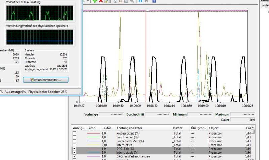Select the DPCs in Warteschlange/s row name
The height and width of the screenshot is (160, 269).
click(133, 156)
